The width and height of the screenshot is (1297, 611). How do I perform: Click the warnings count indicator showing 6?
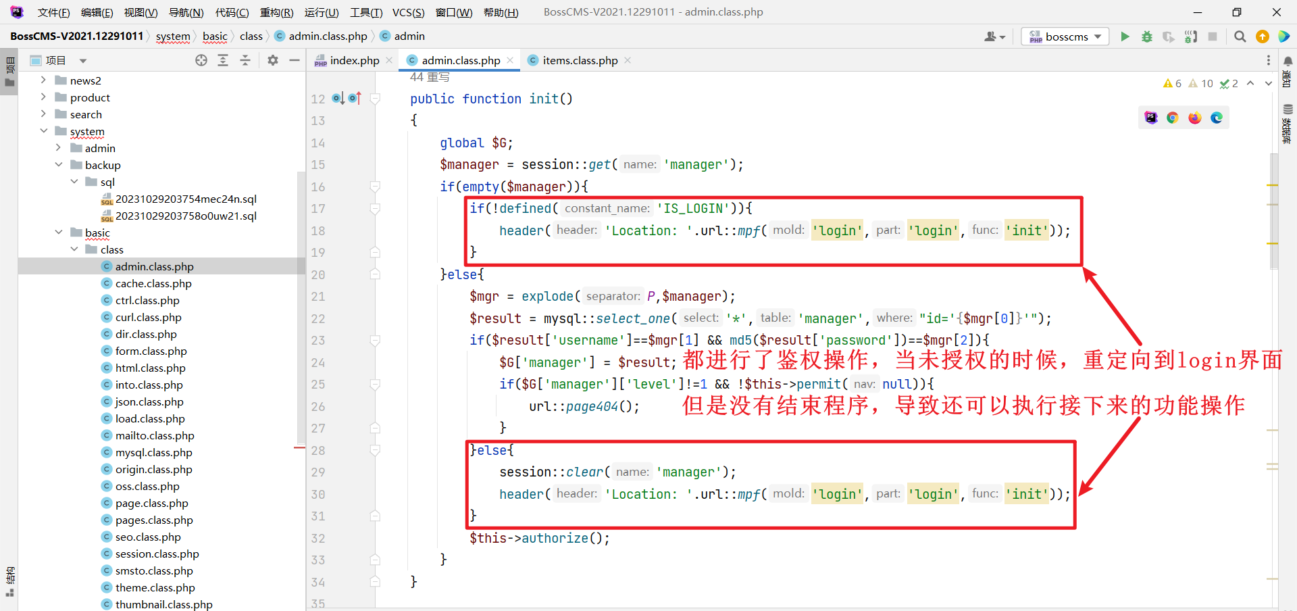click(1172, 83)
